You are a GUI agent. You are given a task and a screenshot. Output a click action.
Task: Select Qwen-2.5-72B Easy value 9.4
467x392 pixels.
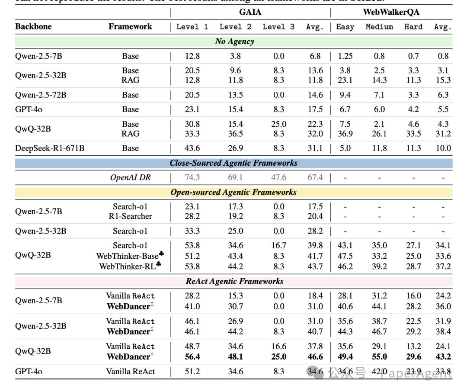(x=345, y=95)
